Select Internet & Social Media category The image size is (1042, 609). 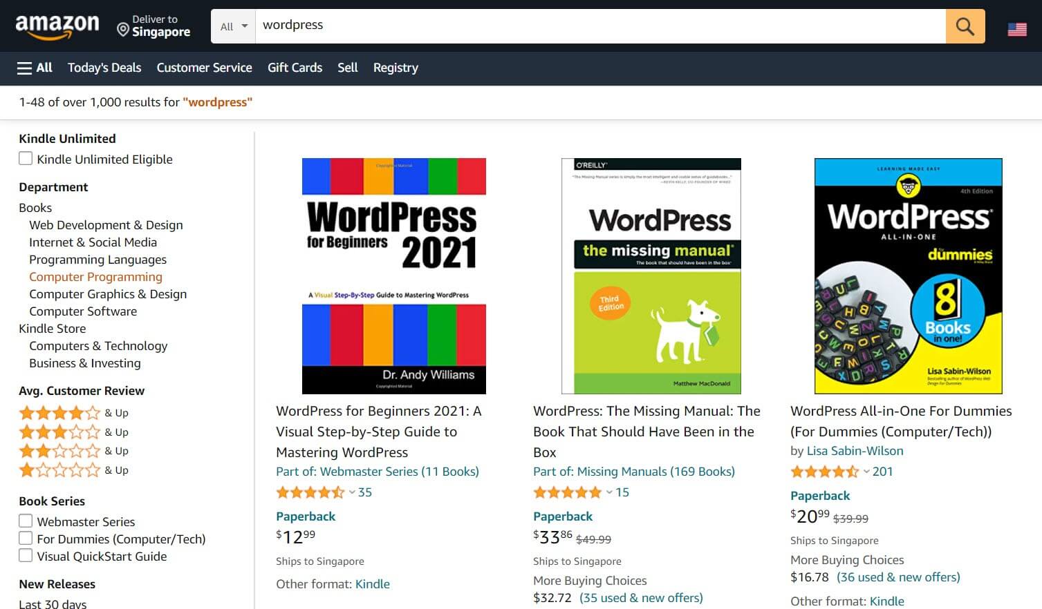[x=93, y=242]
